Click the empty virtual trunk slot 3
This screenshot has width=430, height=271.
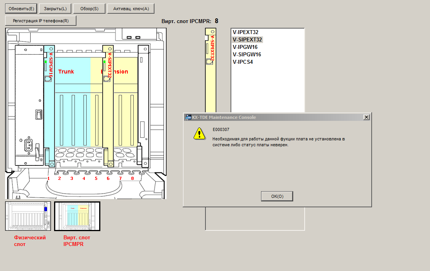pyautogui.click(x=73, y=120)
